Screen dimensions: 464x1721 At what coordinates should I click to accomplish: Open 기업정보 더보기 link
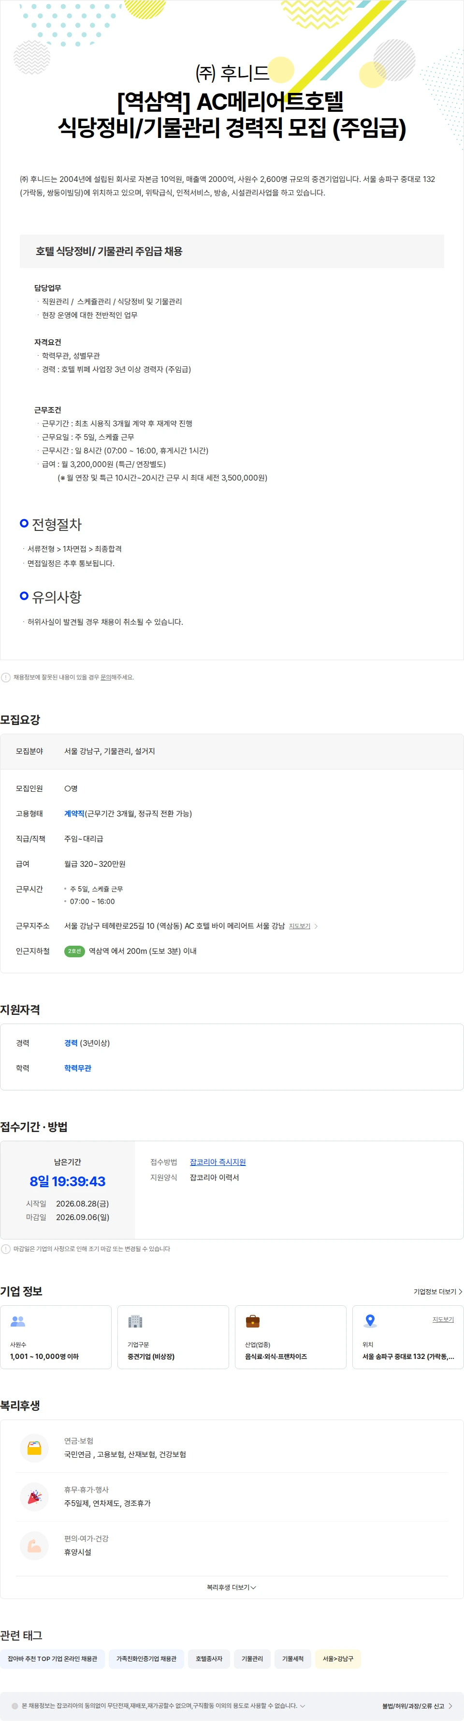click(x=438, y=1291)
